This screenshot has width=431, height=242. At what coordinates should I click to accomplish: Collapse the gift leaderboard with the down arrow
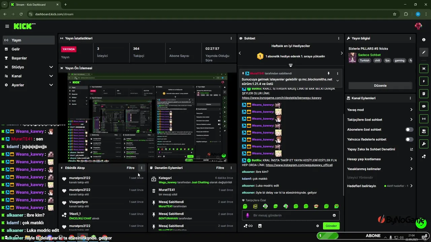[x=291, y=65]
